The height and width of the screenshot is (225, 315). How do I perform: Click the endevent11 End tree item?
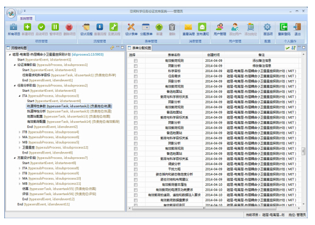click(43, 204)
